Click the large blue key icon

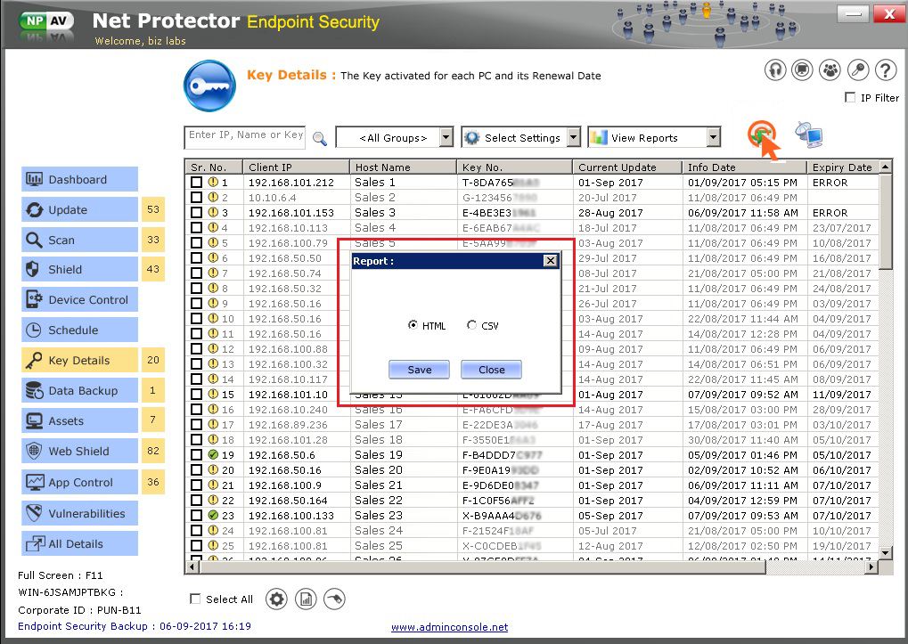[x=209, y=86]
